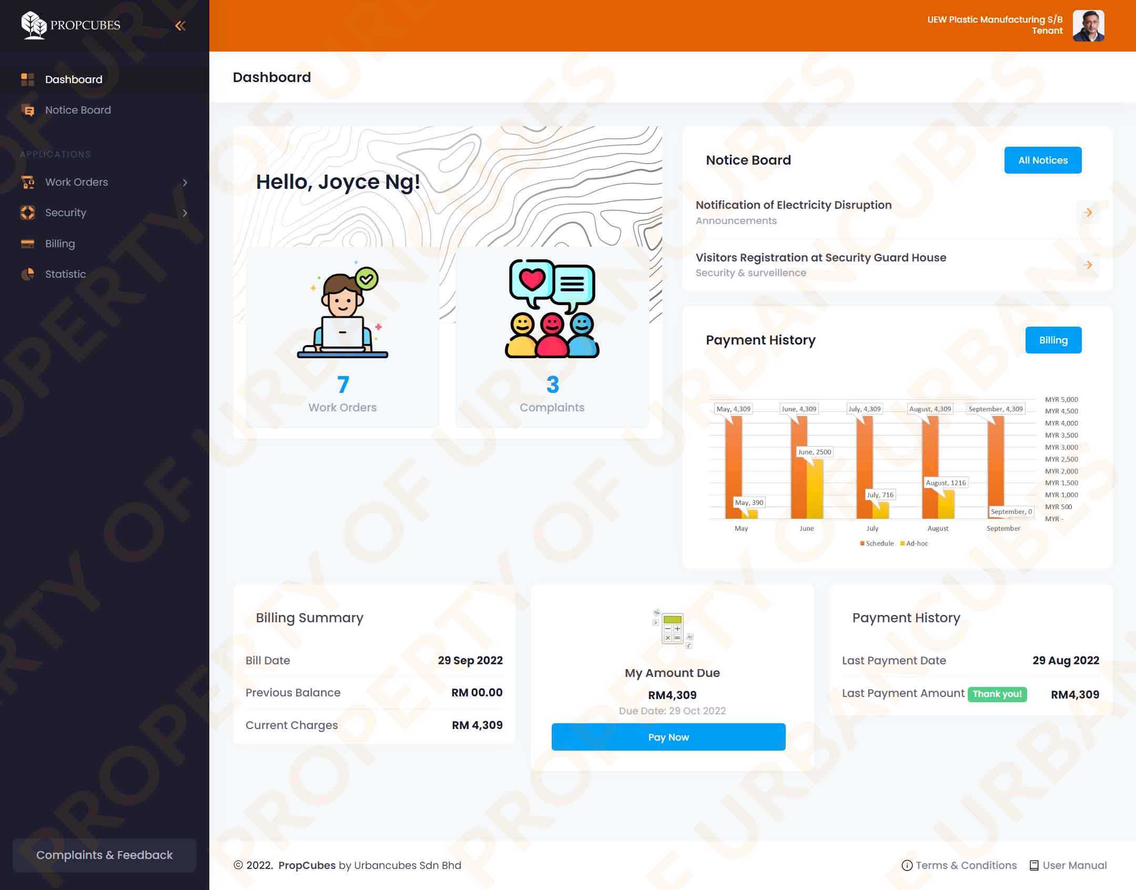
Task: Click the PropCubes logo
Action: point(70,25)
